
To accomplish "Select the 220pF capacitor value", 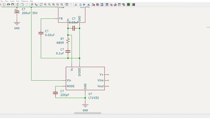I will pos(65,95).
